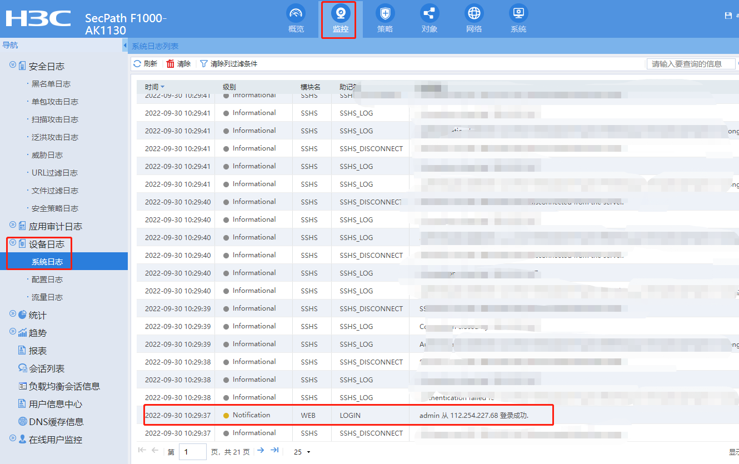Click the 清除 trash icon
The image size is (739, 464).
click(171, 64)
